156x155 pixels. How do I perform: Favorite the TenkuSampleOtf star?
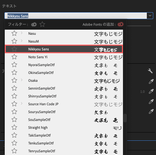pyautogui.click(x=14, y=143)
